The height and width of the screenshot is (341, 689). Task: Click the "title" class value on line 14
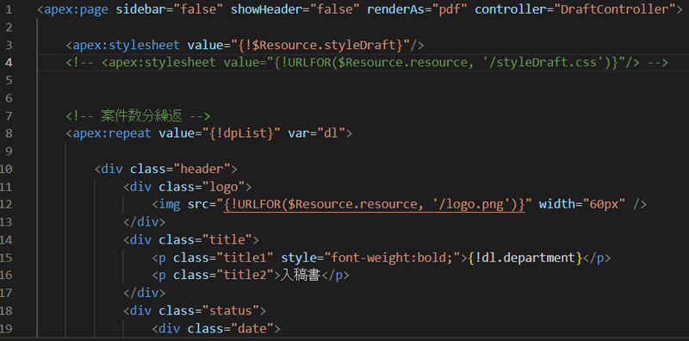pos(227,239)
